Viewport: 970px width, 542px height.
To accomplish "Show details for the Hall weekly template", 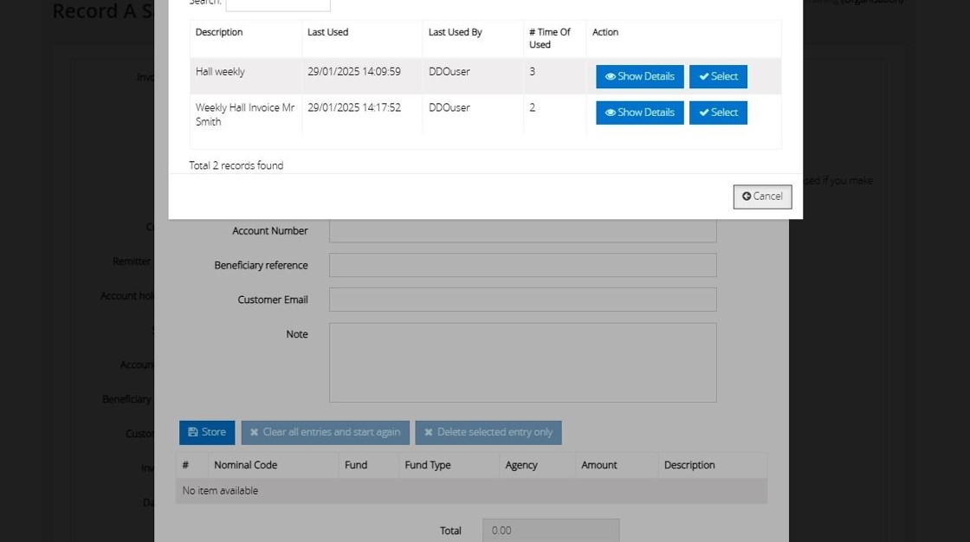I will point(640,77).
